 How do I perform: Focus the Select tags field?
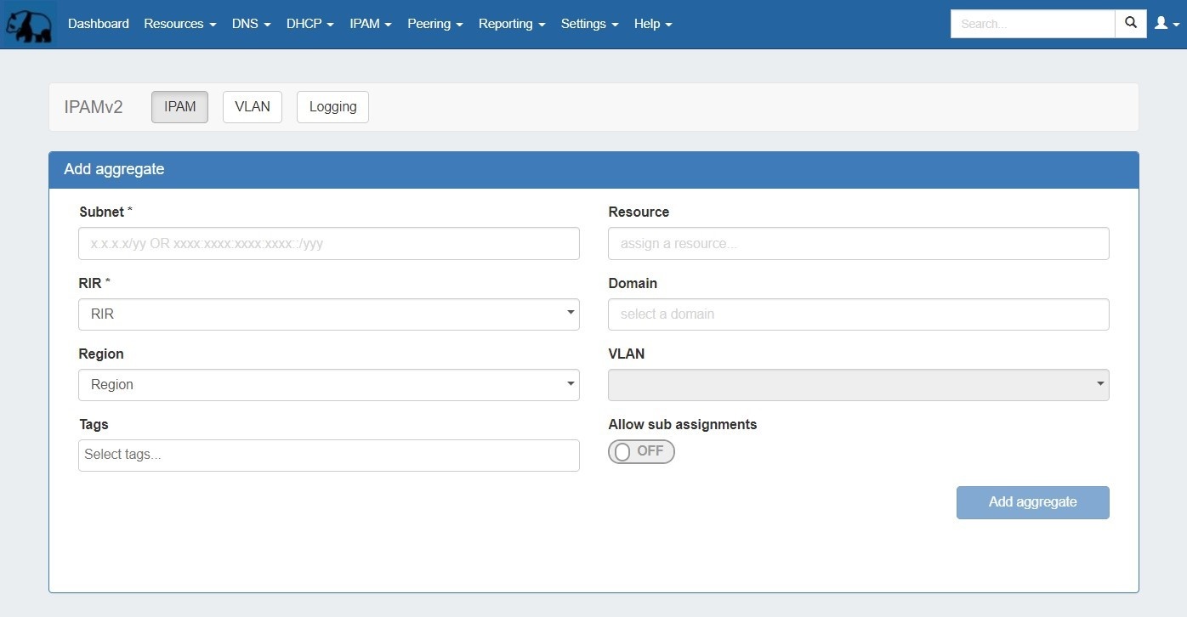point(328,456)
